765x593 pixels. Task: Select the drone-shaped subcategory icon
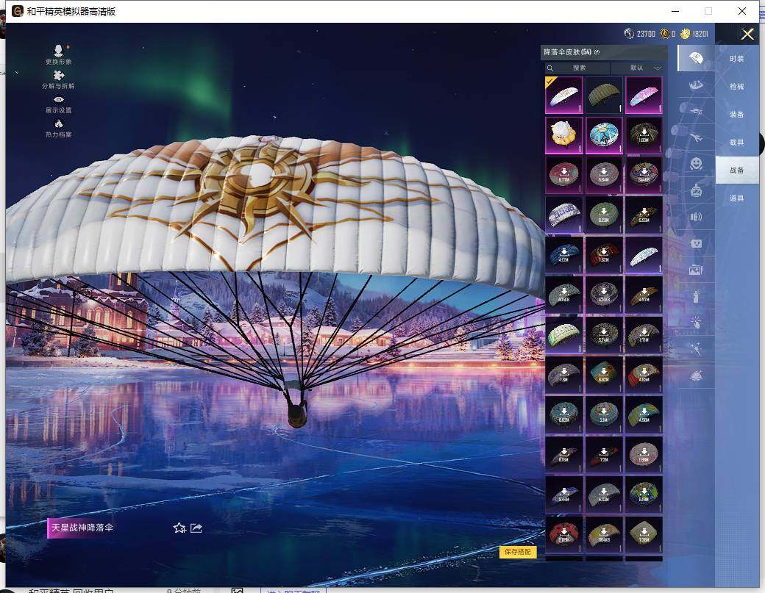(x=696, y=111)
